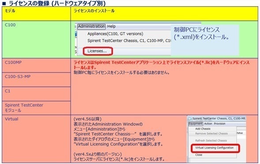Click the C100MP model cell
Image resolution: width=260 pixels, height=164 pixels.
coord(36,65)
